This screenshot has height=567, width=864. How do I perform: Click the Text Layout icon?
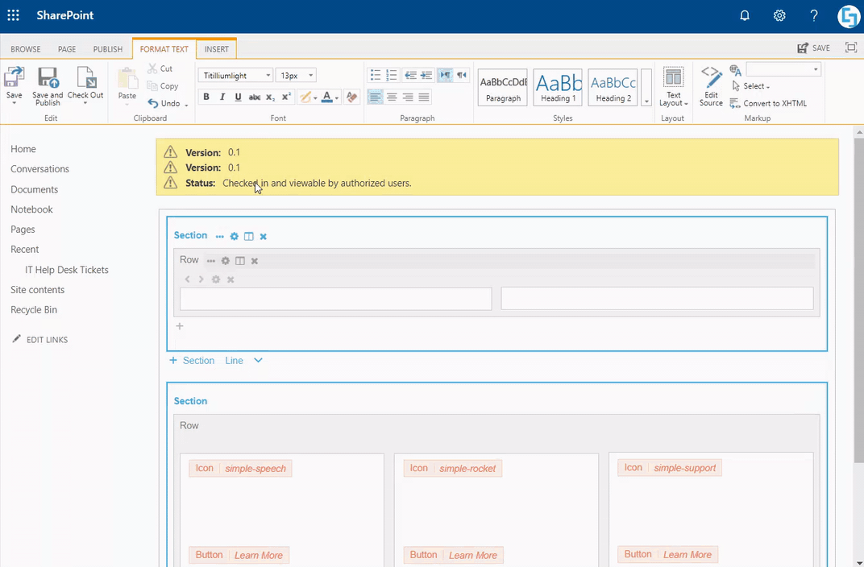coord(673,85)
